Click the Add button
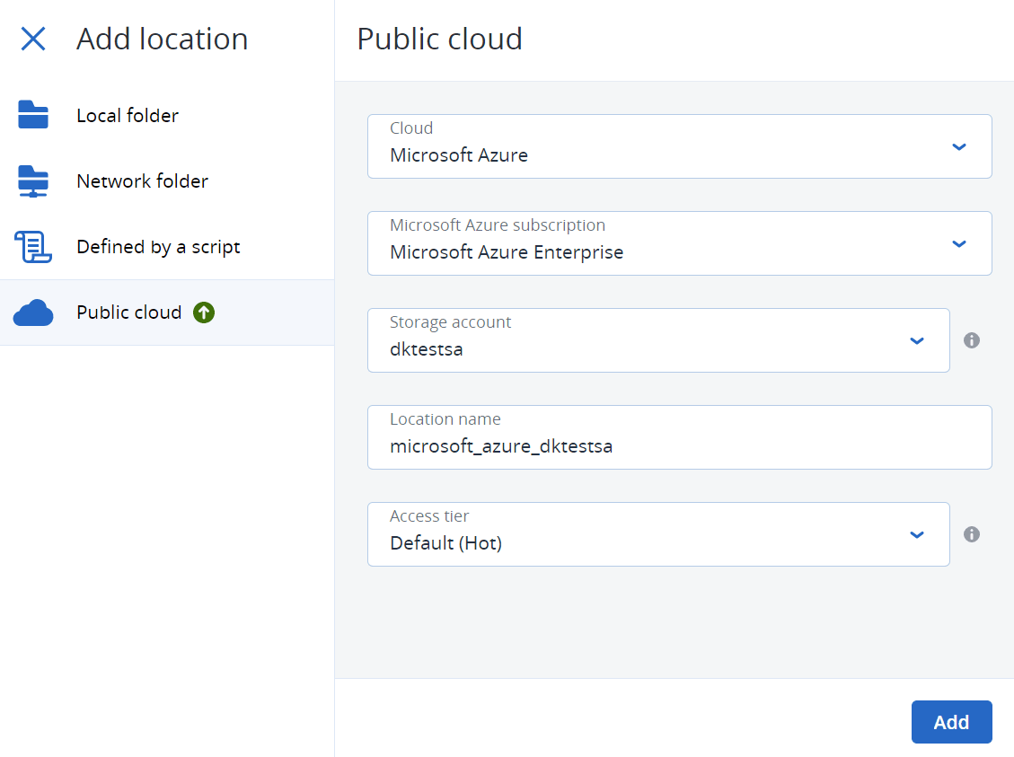Viewport: 1014px width, 757px height. (951, 721)
